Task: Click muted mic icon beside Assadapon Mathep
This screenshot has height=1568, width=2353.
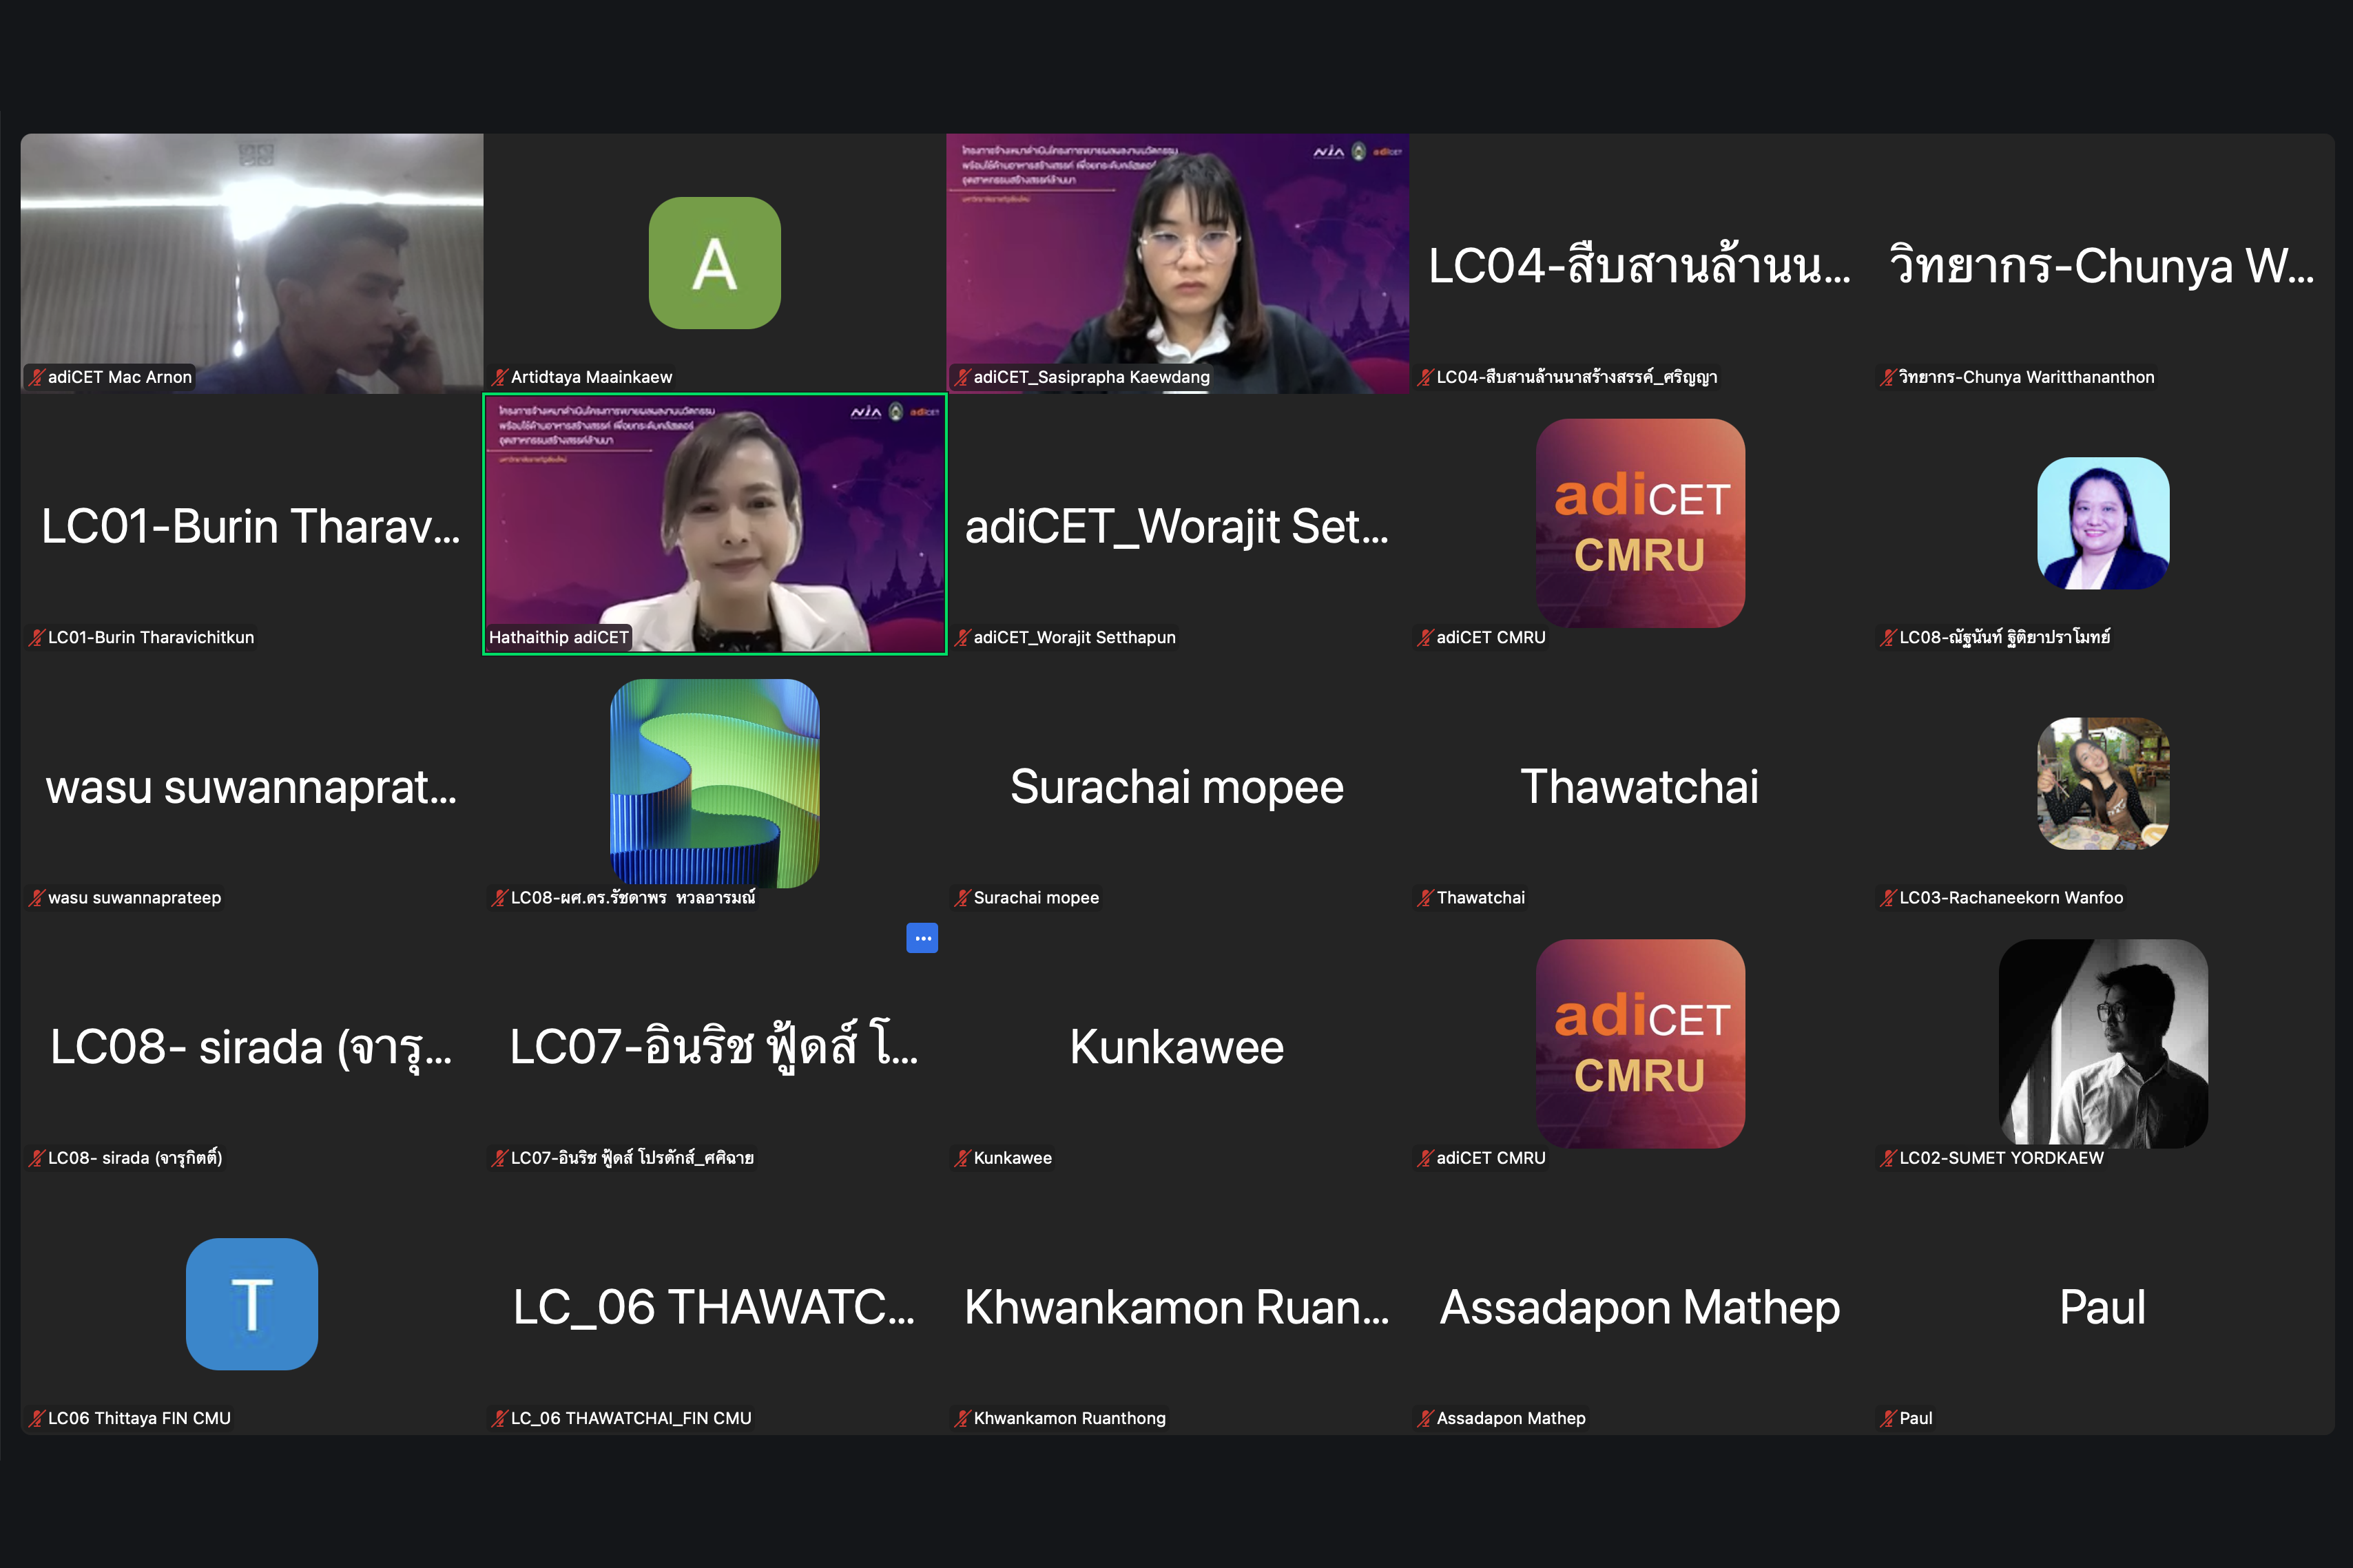Action: (1426, 1418)
